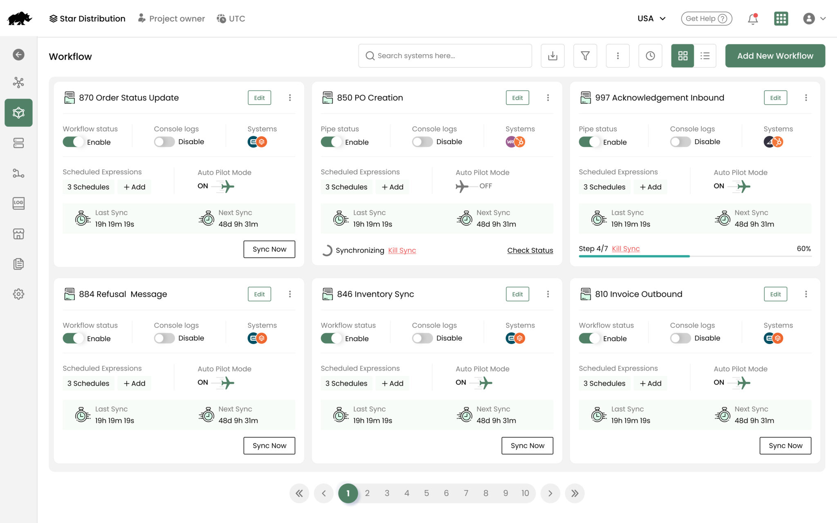Open the history (clock) icon in toolbar
The image size is (837, 523).
[x=650, y=56]
